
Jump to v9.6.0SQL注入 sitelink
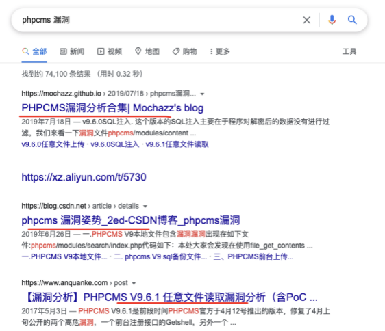[x=115, y=144]
